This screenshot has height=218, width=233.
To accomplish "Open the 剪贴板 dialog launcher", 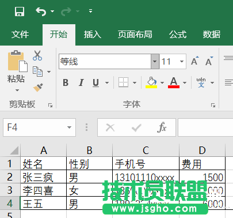I will point(50,105).
